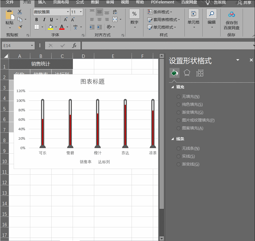Toggle Italic formatting
This screenshot has width=255, height=241.
pos(44,20)
